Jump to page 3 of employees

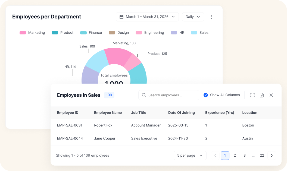click(245, 156)
